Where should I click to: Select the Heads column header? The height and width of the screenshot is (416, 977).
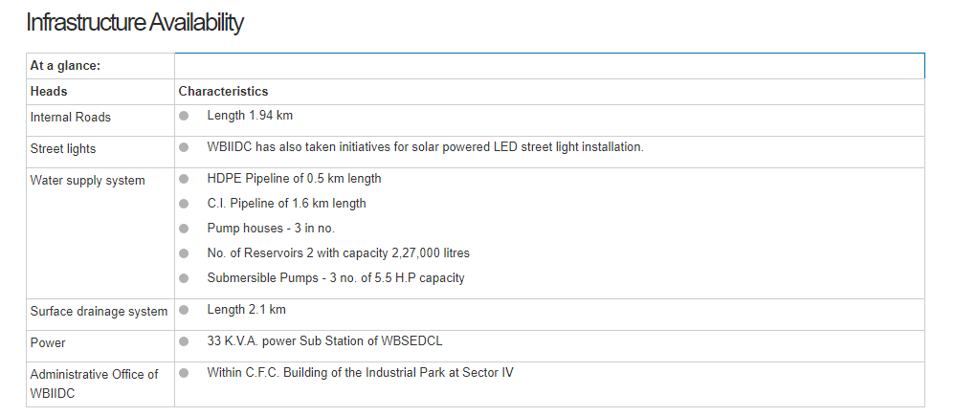click(49, 92)
